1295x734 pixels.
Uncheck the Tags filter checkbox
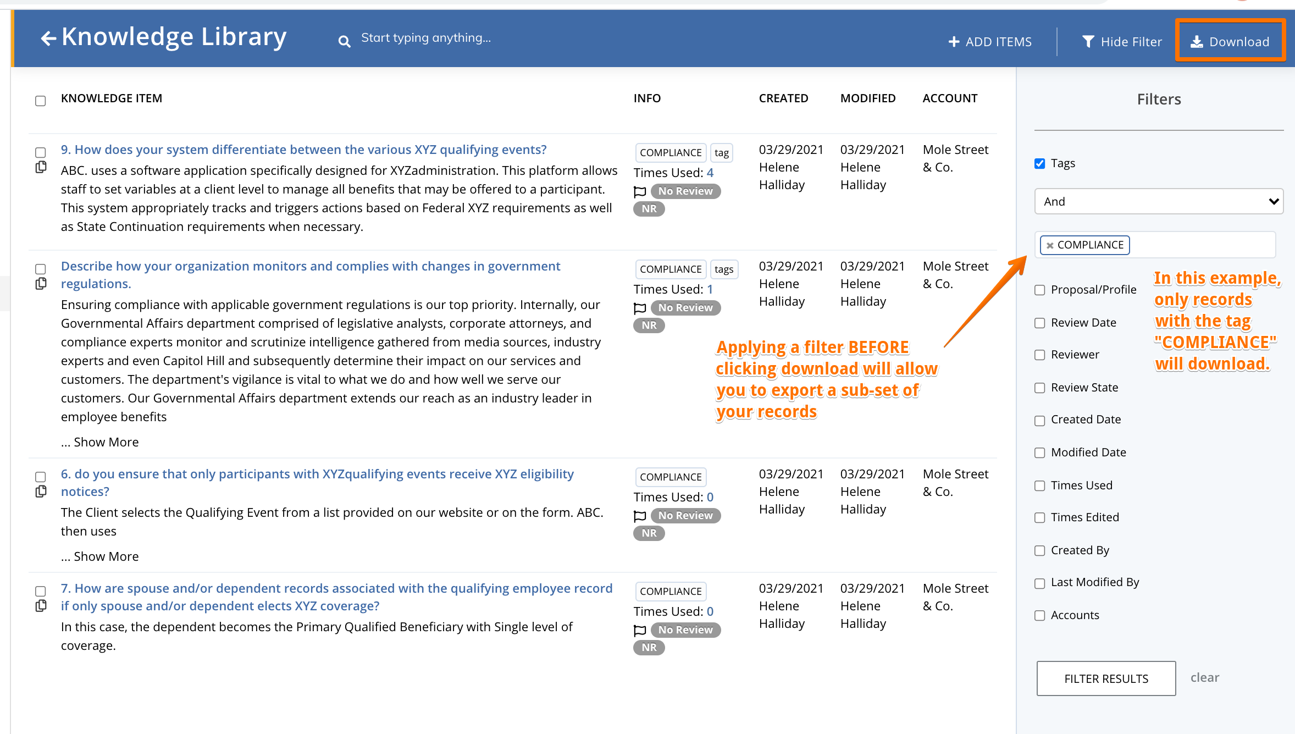click(x=1039, y=163)
